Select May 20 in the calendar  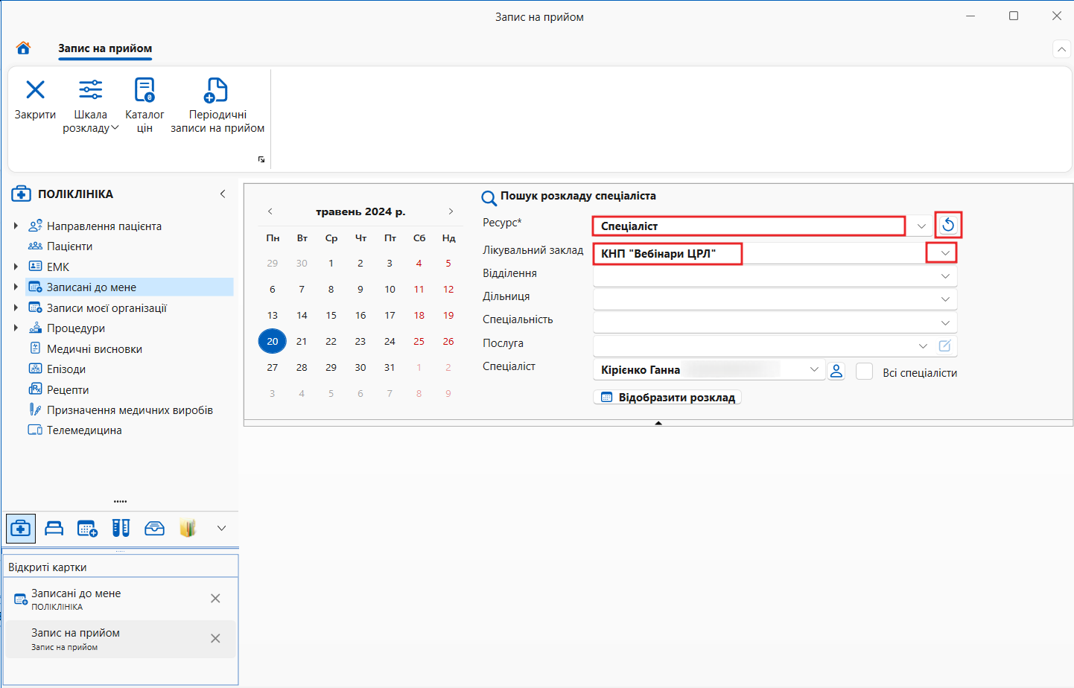pos(273,342)
